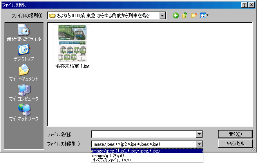Open My Computer (マイ コンピュータ)
This screenshot has width=257, height=163.
[24, 93]
